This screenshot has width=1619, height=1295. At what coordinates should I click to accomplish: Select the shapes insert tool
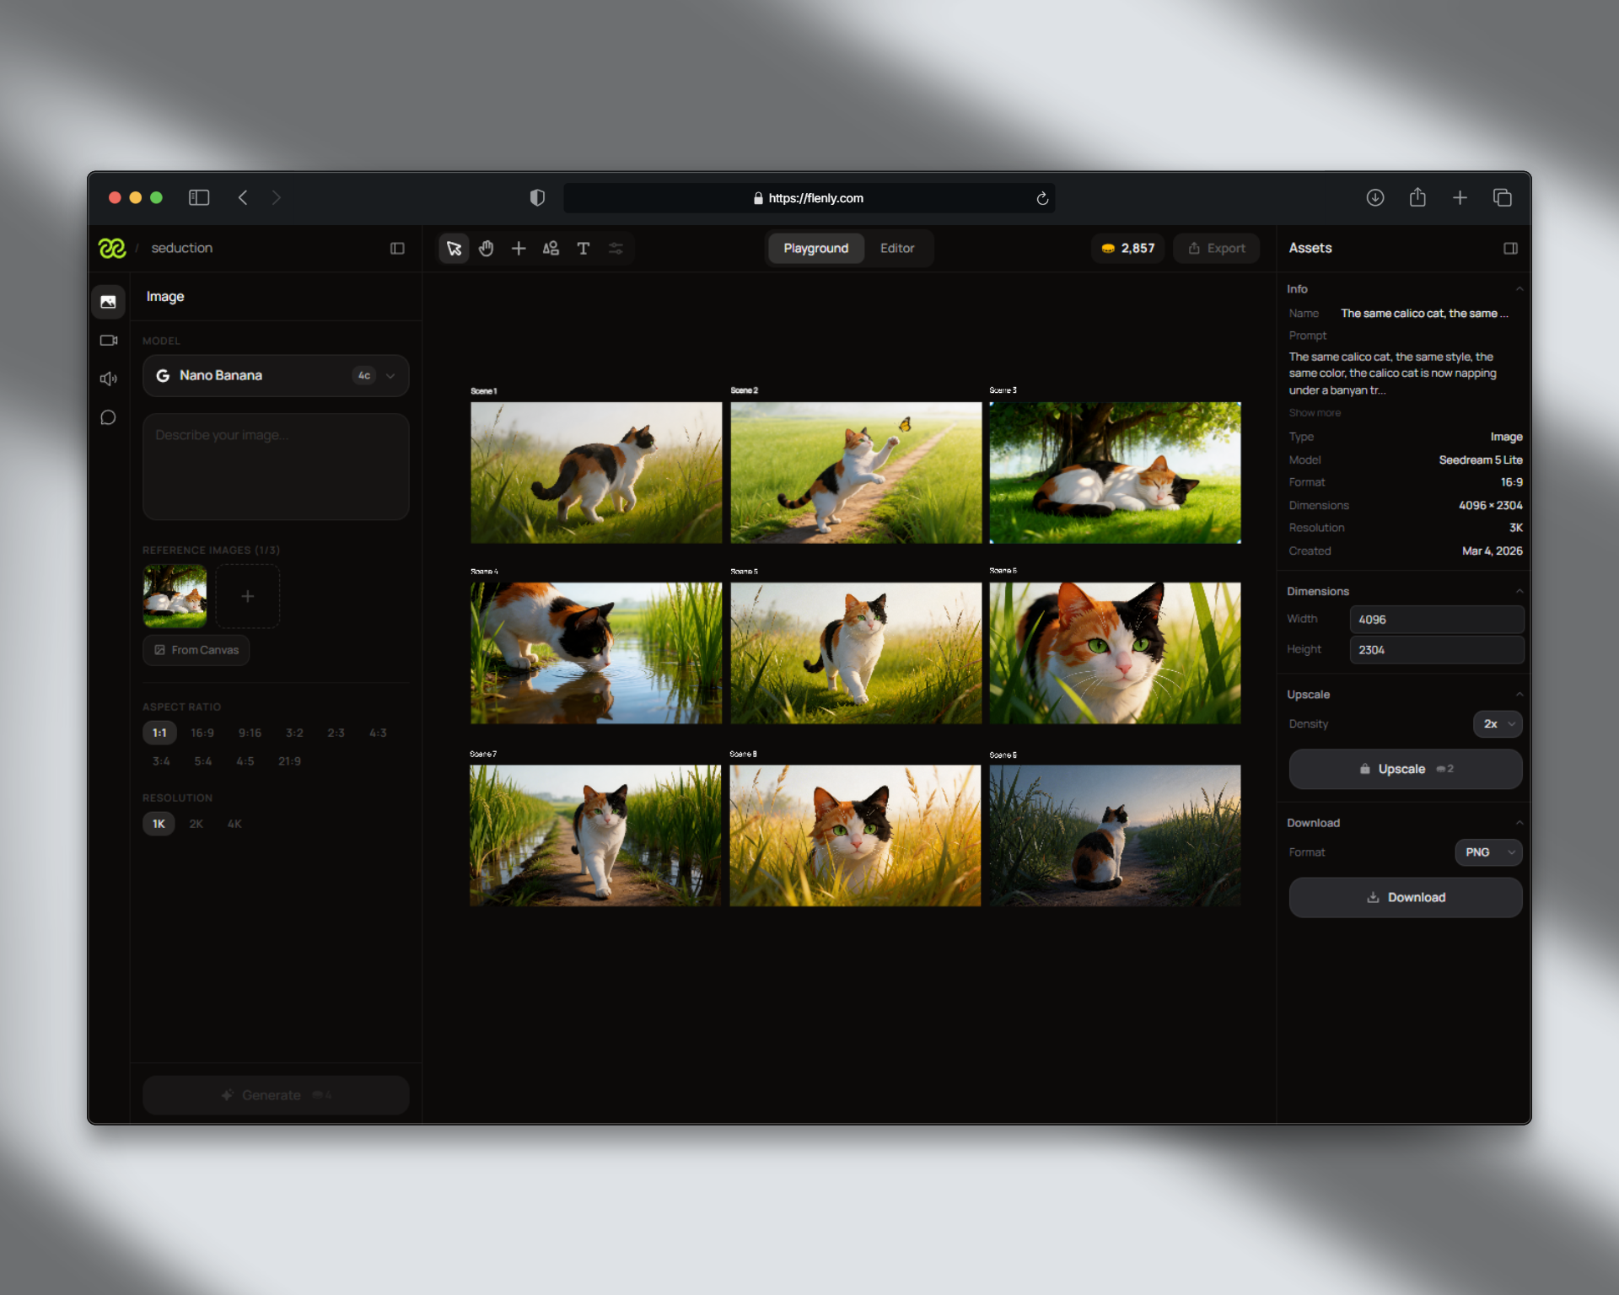tap(551, 248)
